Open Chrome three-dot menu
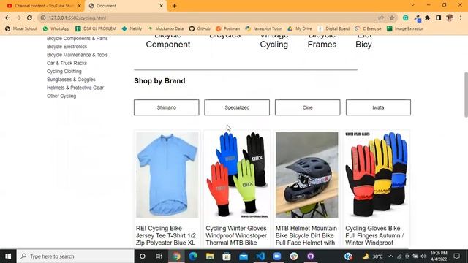Image resolution: width=468 pixels, height=263 pixels. [x=461, y=18]
